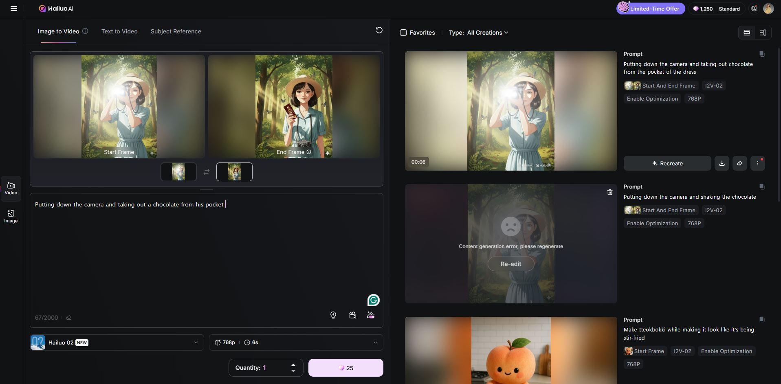Switch to the side panel layout view
Viewport: 781px width, 384px height.
click(763, 33)
